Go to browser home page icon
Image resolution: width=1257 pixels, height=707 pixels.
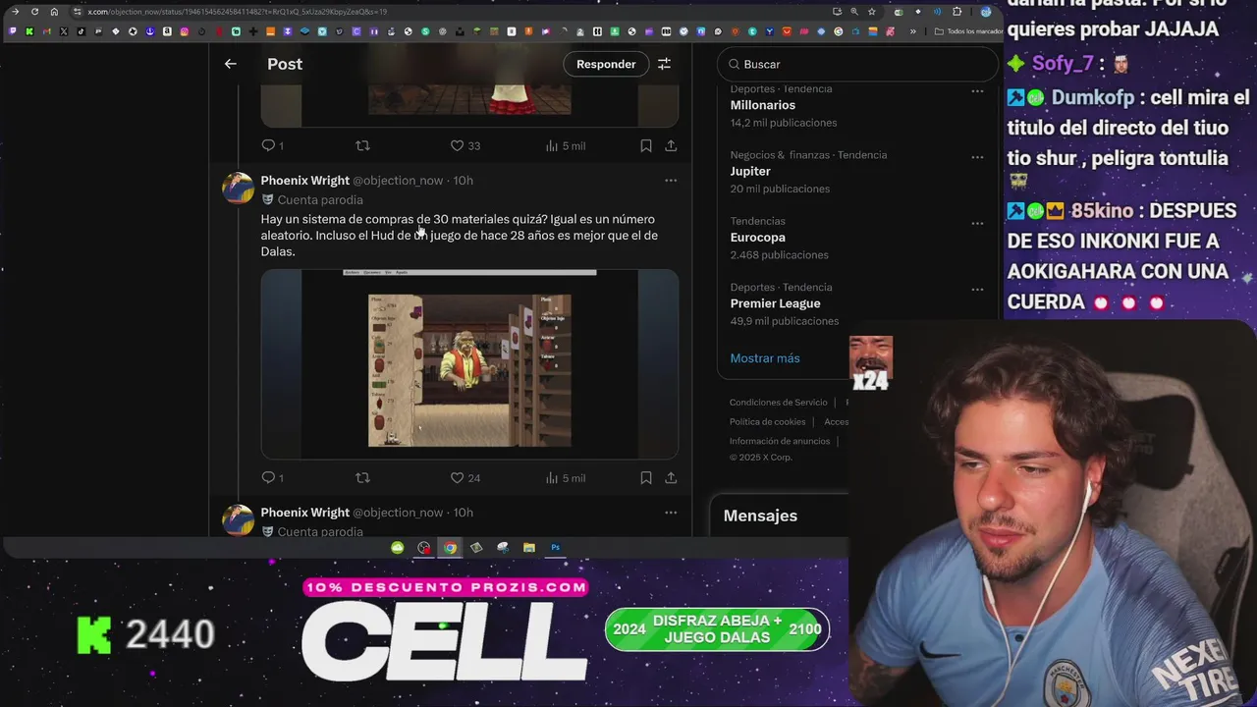tap(54, 12)
